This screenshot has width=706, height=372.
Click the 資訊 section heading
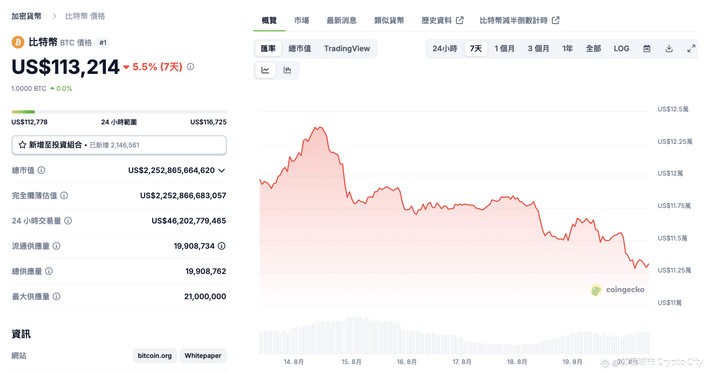click(21, 334)
